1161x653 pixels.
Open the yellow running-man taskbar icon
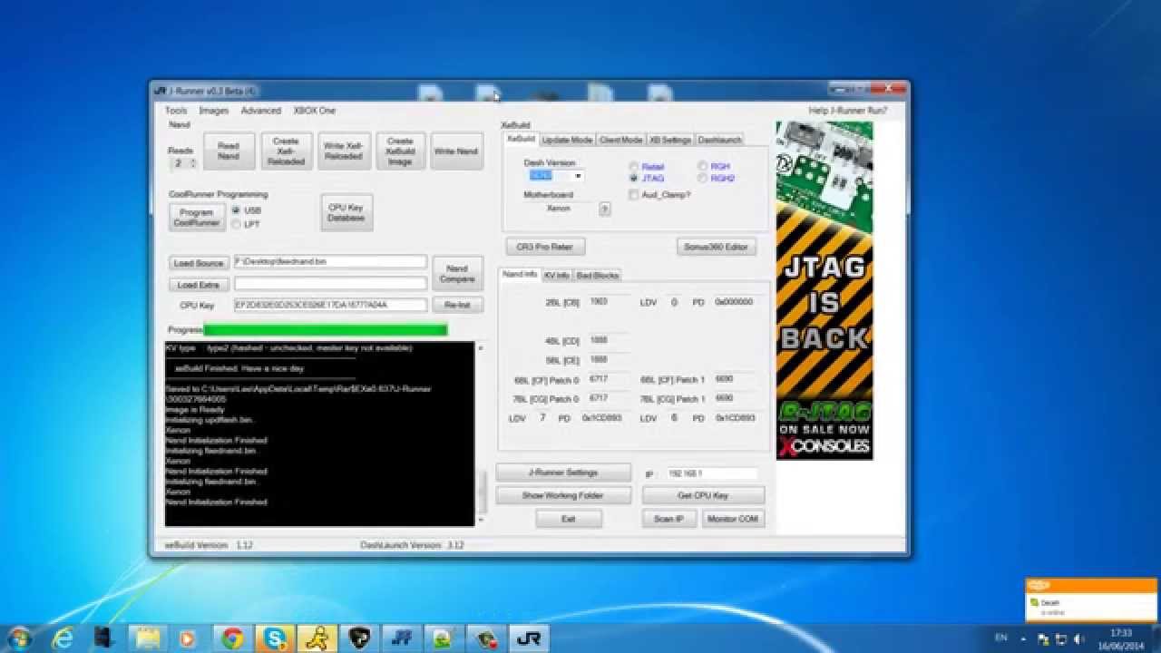(x=317, y=638)
